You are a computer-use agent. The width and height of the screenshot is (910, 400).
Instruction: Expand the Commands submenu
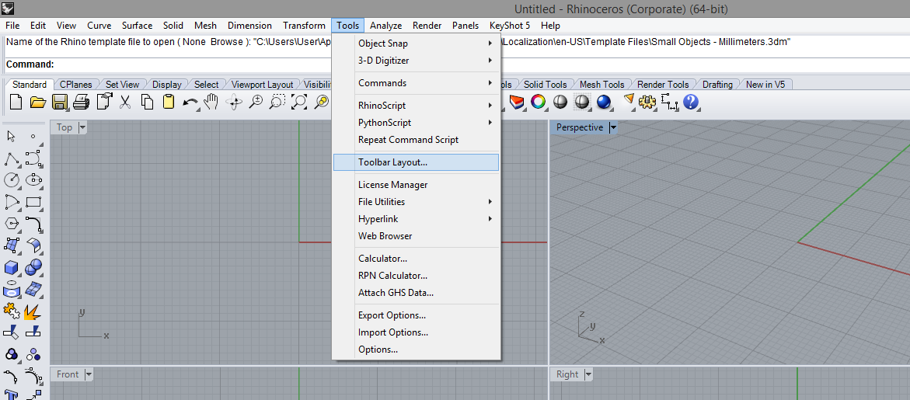[416, 83]
